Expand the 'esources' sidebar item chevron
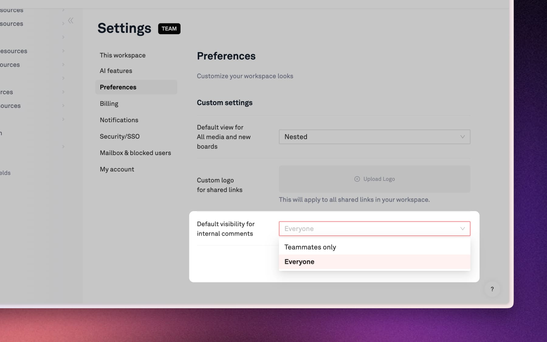This screenshot has width=547, height=342. [x=63, y=51]
